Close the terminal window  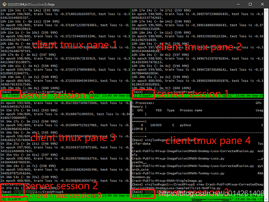(262, 4)
